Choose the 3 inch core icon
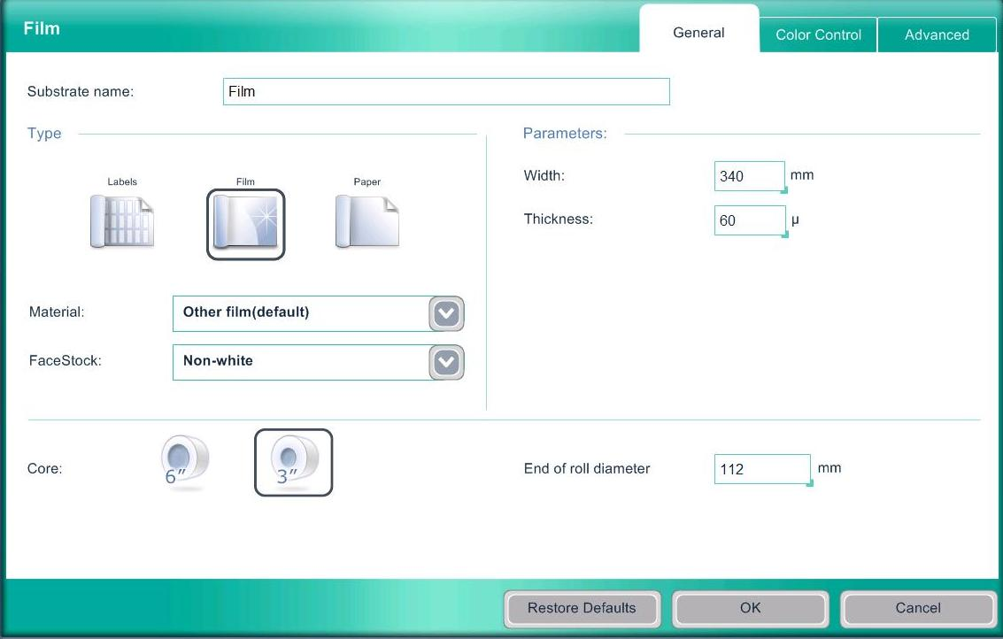1003x639 pixels. pyautogui.click(x=294, y=463)
